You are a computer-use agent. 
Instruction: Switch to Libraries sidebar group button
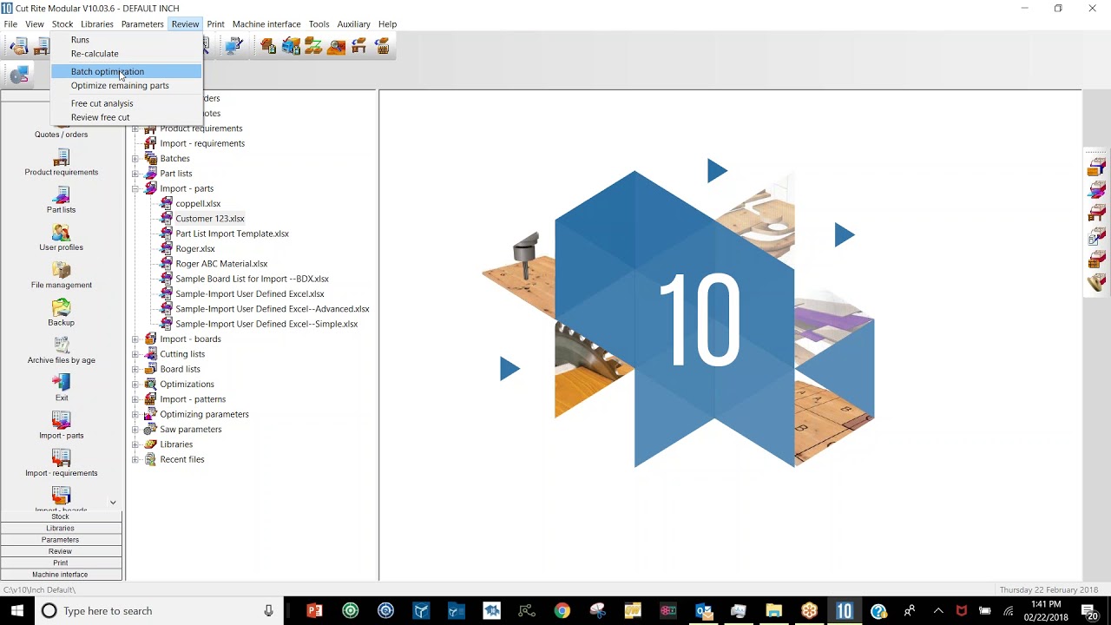pos(61,528)
